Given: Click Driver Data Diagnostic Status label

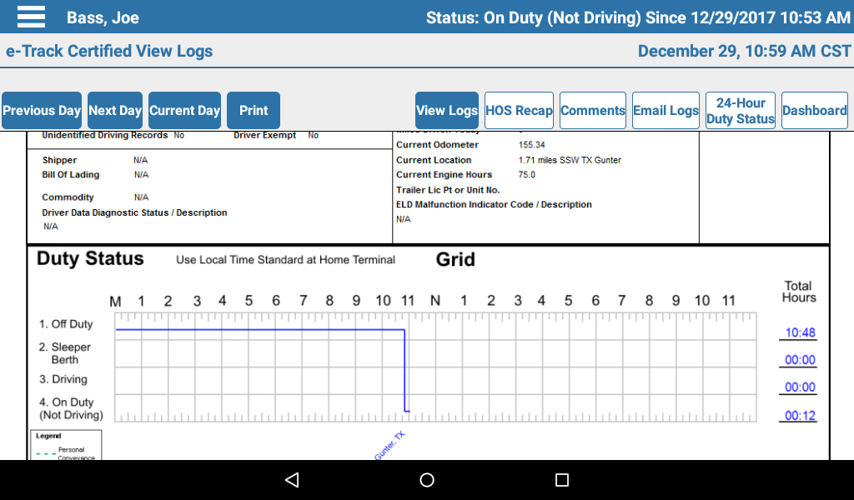Looking at the screenshot, I should point(134,212).
